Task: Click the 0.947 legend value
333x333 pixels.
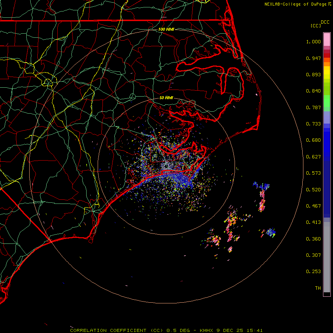Action: 313,58
